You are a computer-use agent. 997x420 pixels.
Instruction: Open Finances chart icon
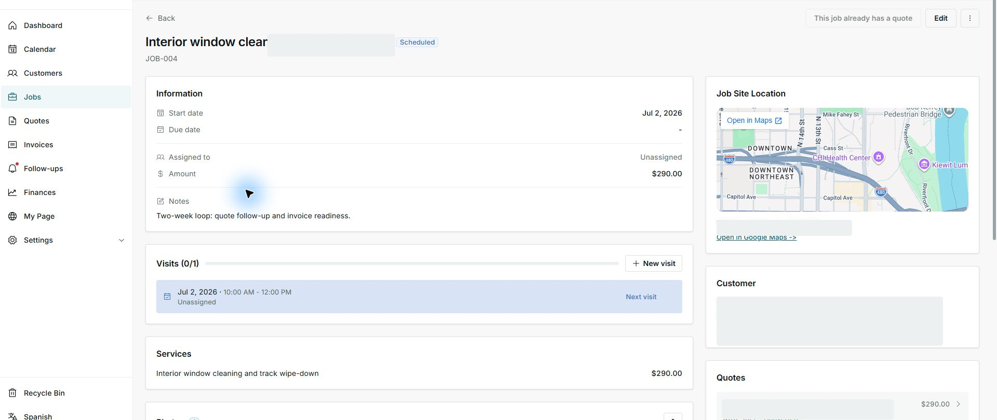point(12,192)
